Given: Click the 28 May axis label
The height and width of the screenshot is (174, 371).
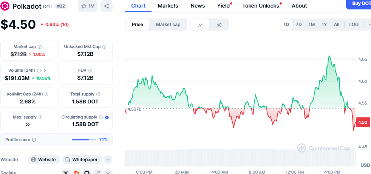Looking at the screenshot, I should [182, 172].
